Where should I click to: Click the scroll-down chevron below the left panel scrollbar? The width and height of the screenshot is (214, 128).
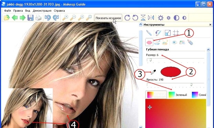pos(140,127)
